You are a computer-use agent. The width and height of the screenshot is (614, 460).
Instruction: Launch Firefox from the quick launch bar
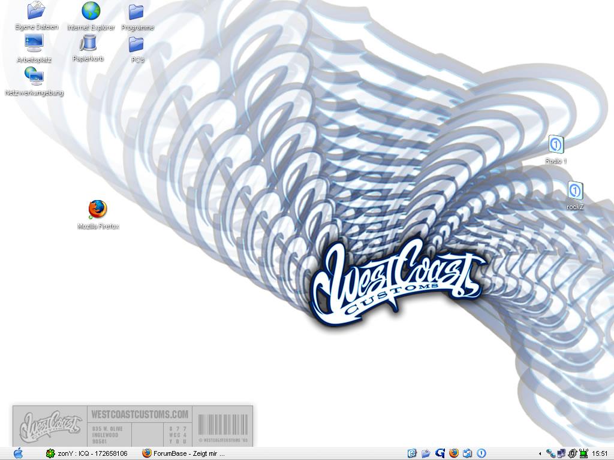[x=454, y=453]
